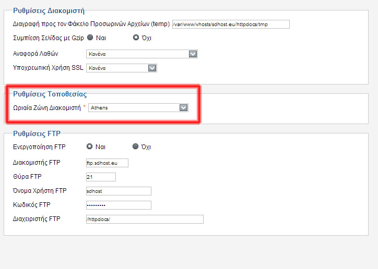Click the Συμπίεση Σελίδας με Gzip label
Viewport: 378px width, 269px height.
pos(48,38)
